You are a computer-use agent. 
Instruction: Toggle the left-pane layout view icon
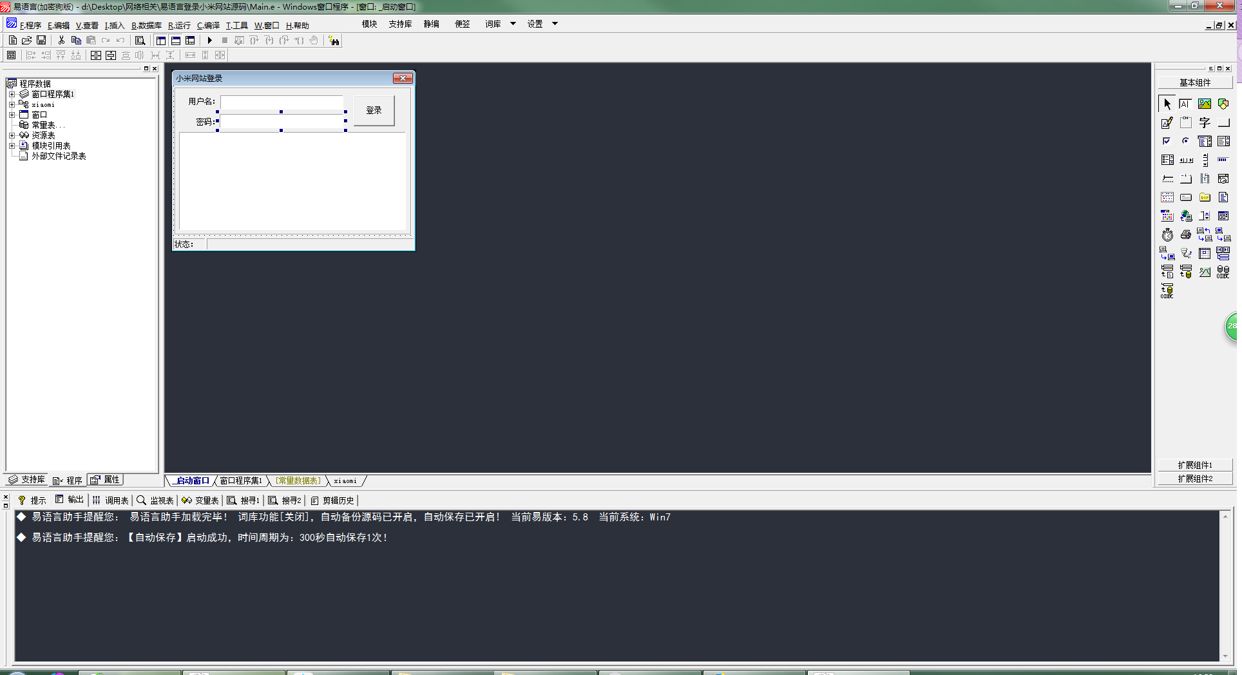tap(161, 41)
